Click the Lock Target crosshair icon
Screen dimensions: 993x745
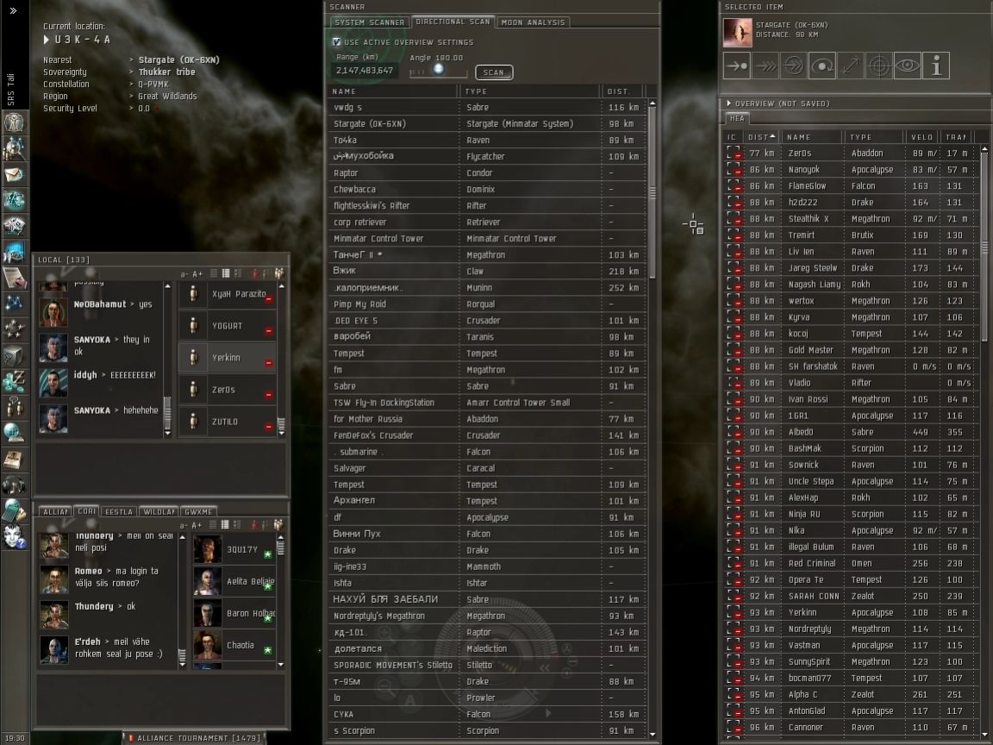point(879,66)
